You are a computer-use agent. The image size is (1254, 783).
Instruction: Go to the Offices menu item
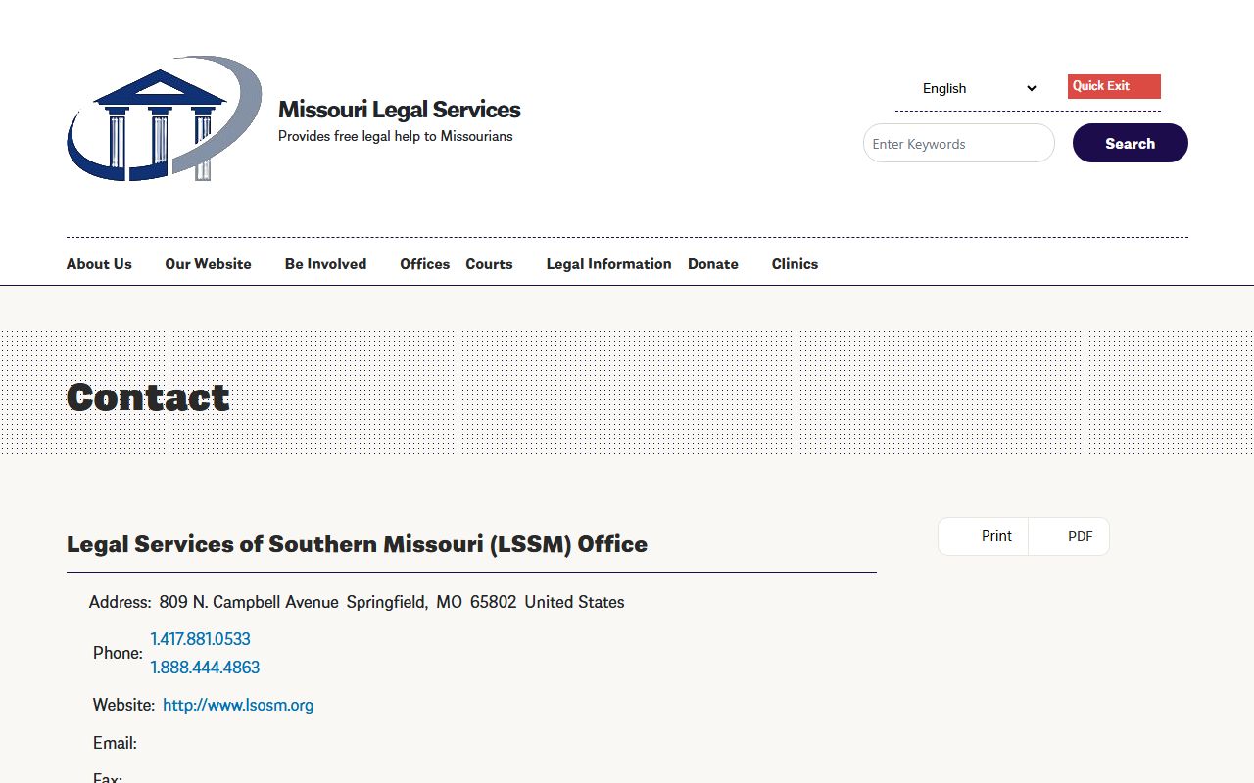click(x=424, y=264)
